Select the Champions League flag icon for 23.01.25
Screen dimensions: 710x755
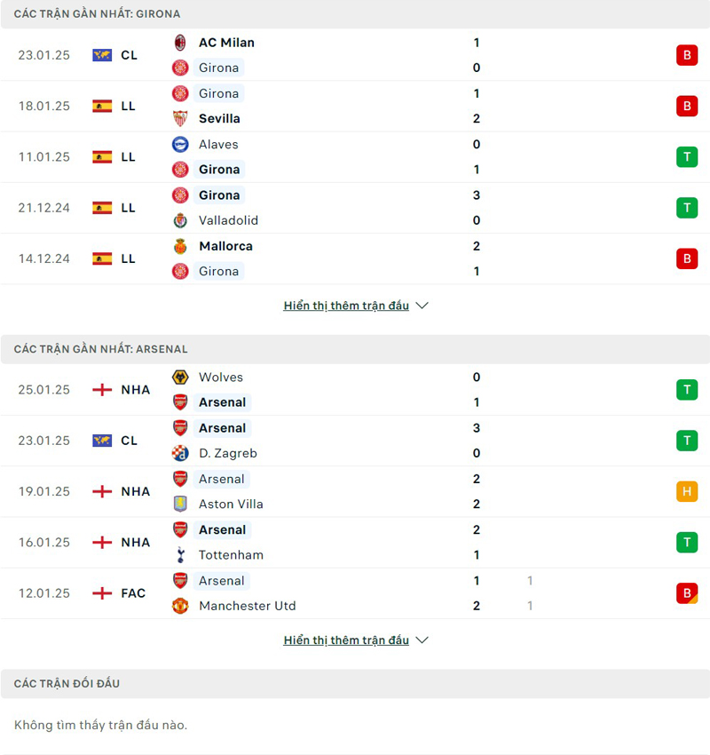point(104,54)
